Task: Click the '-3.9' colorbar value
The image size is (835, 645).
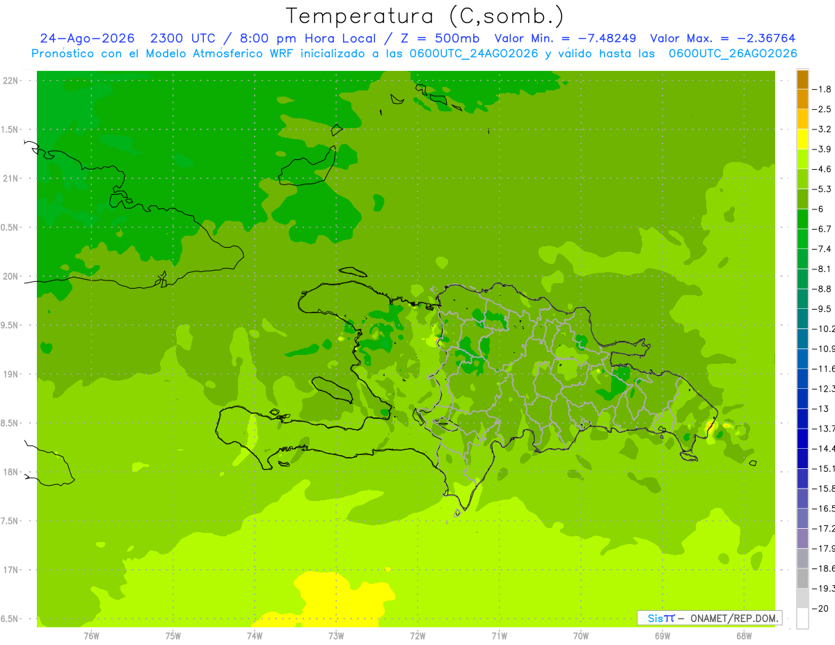Action: pos(822,149)
